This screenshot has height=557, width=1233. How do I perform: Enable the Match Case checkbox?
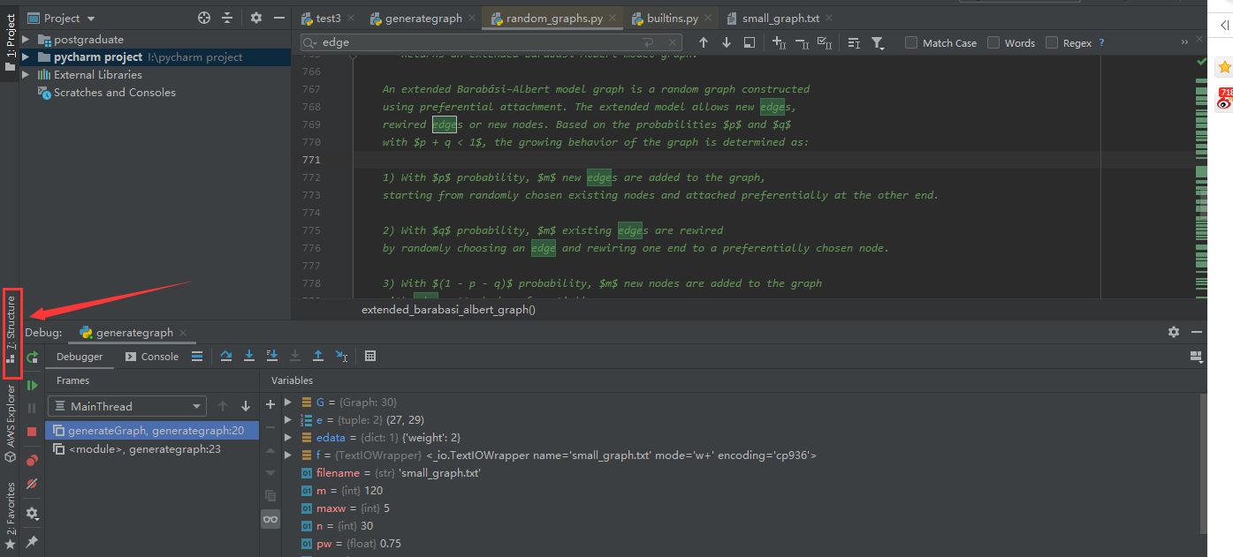click(x=911, y=41)
